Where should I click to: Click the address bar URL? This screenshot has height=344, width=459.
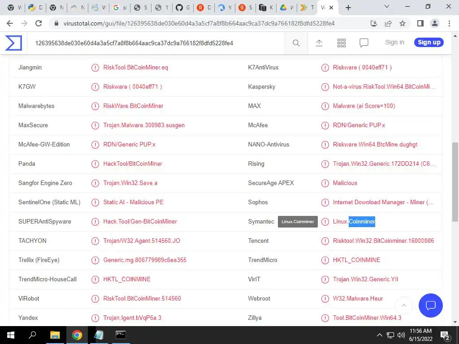pyautogui.click(x=199, y=23)
